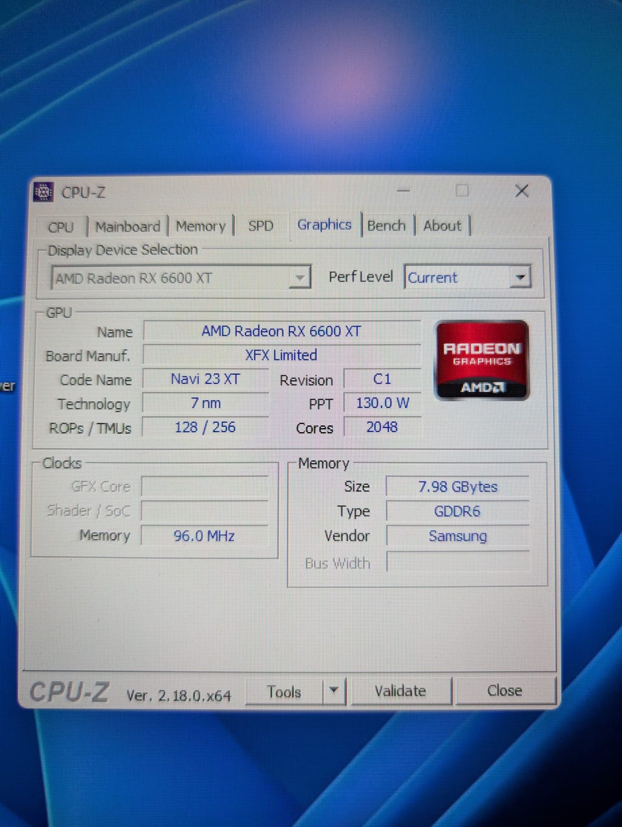Click the CPU-Z window title text
The height and width of the screenshot is (827, 622).
83,193
